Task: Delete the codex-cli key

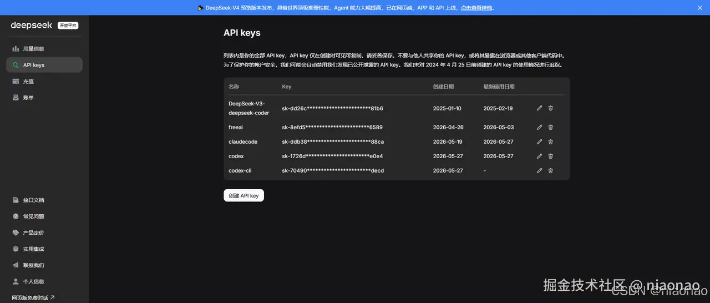Action: pyautogui.click(x=550, y=170)
